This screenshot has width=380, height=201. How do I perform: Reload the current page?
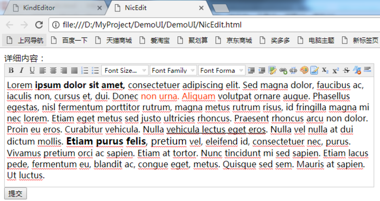(x=39, y=25)
